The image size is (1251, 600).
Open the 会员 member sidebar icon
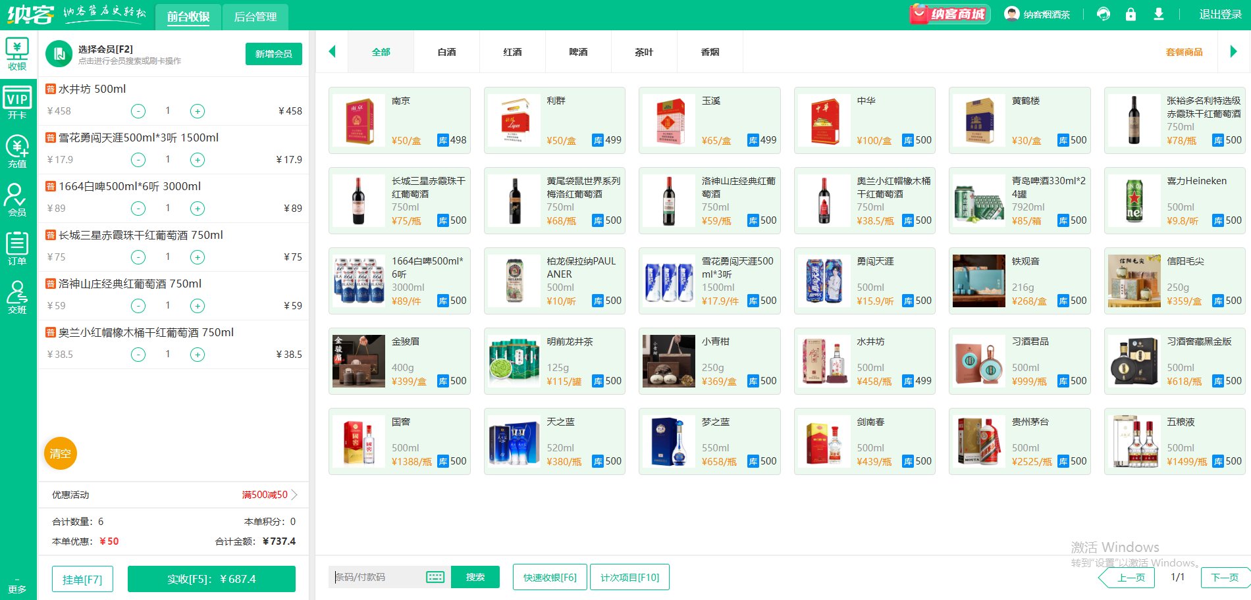tap(17, 200)
